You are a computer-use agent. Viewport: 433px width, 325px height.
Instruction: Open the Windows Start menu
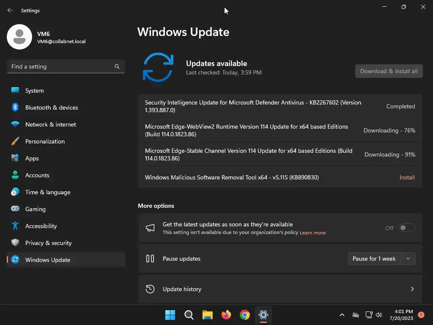(x=170, y=315)
